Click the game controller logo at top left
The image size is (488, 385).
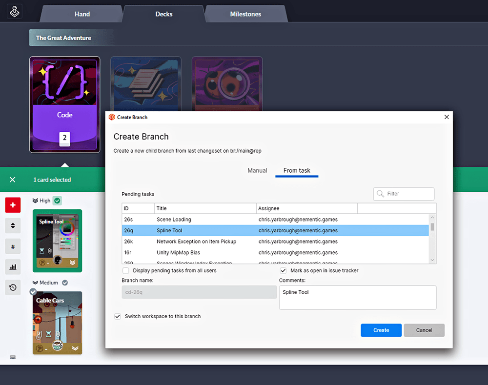[x=14, y=11]
